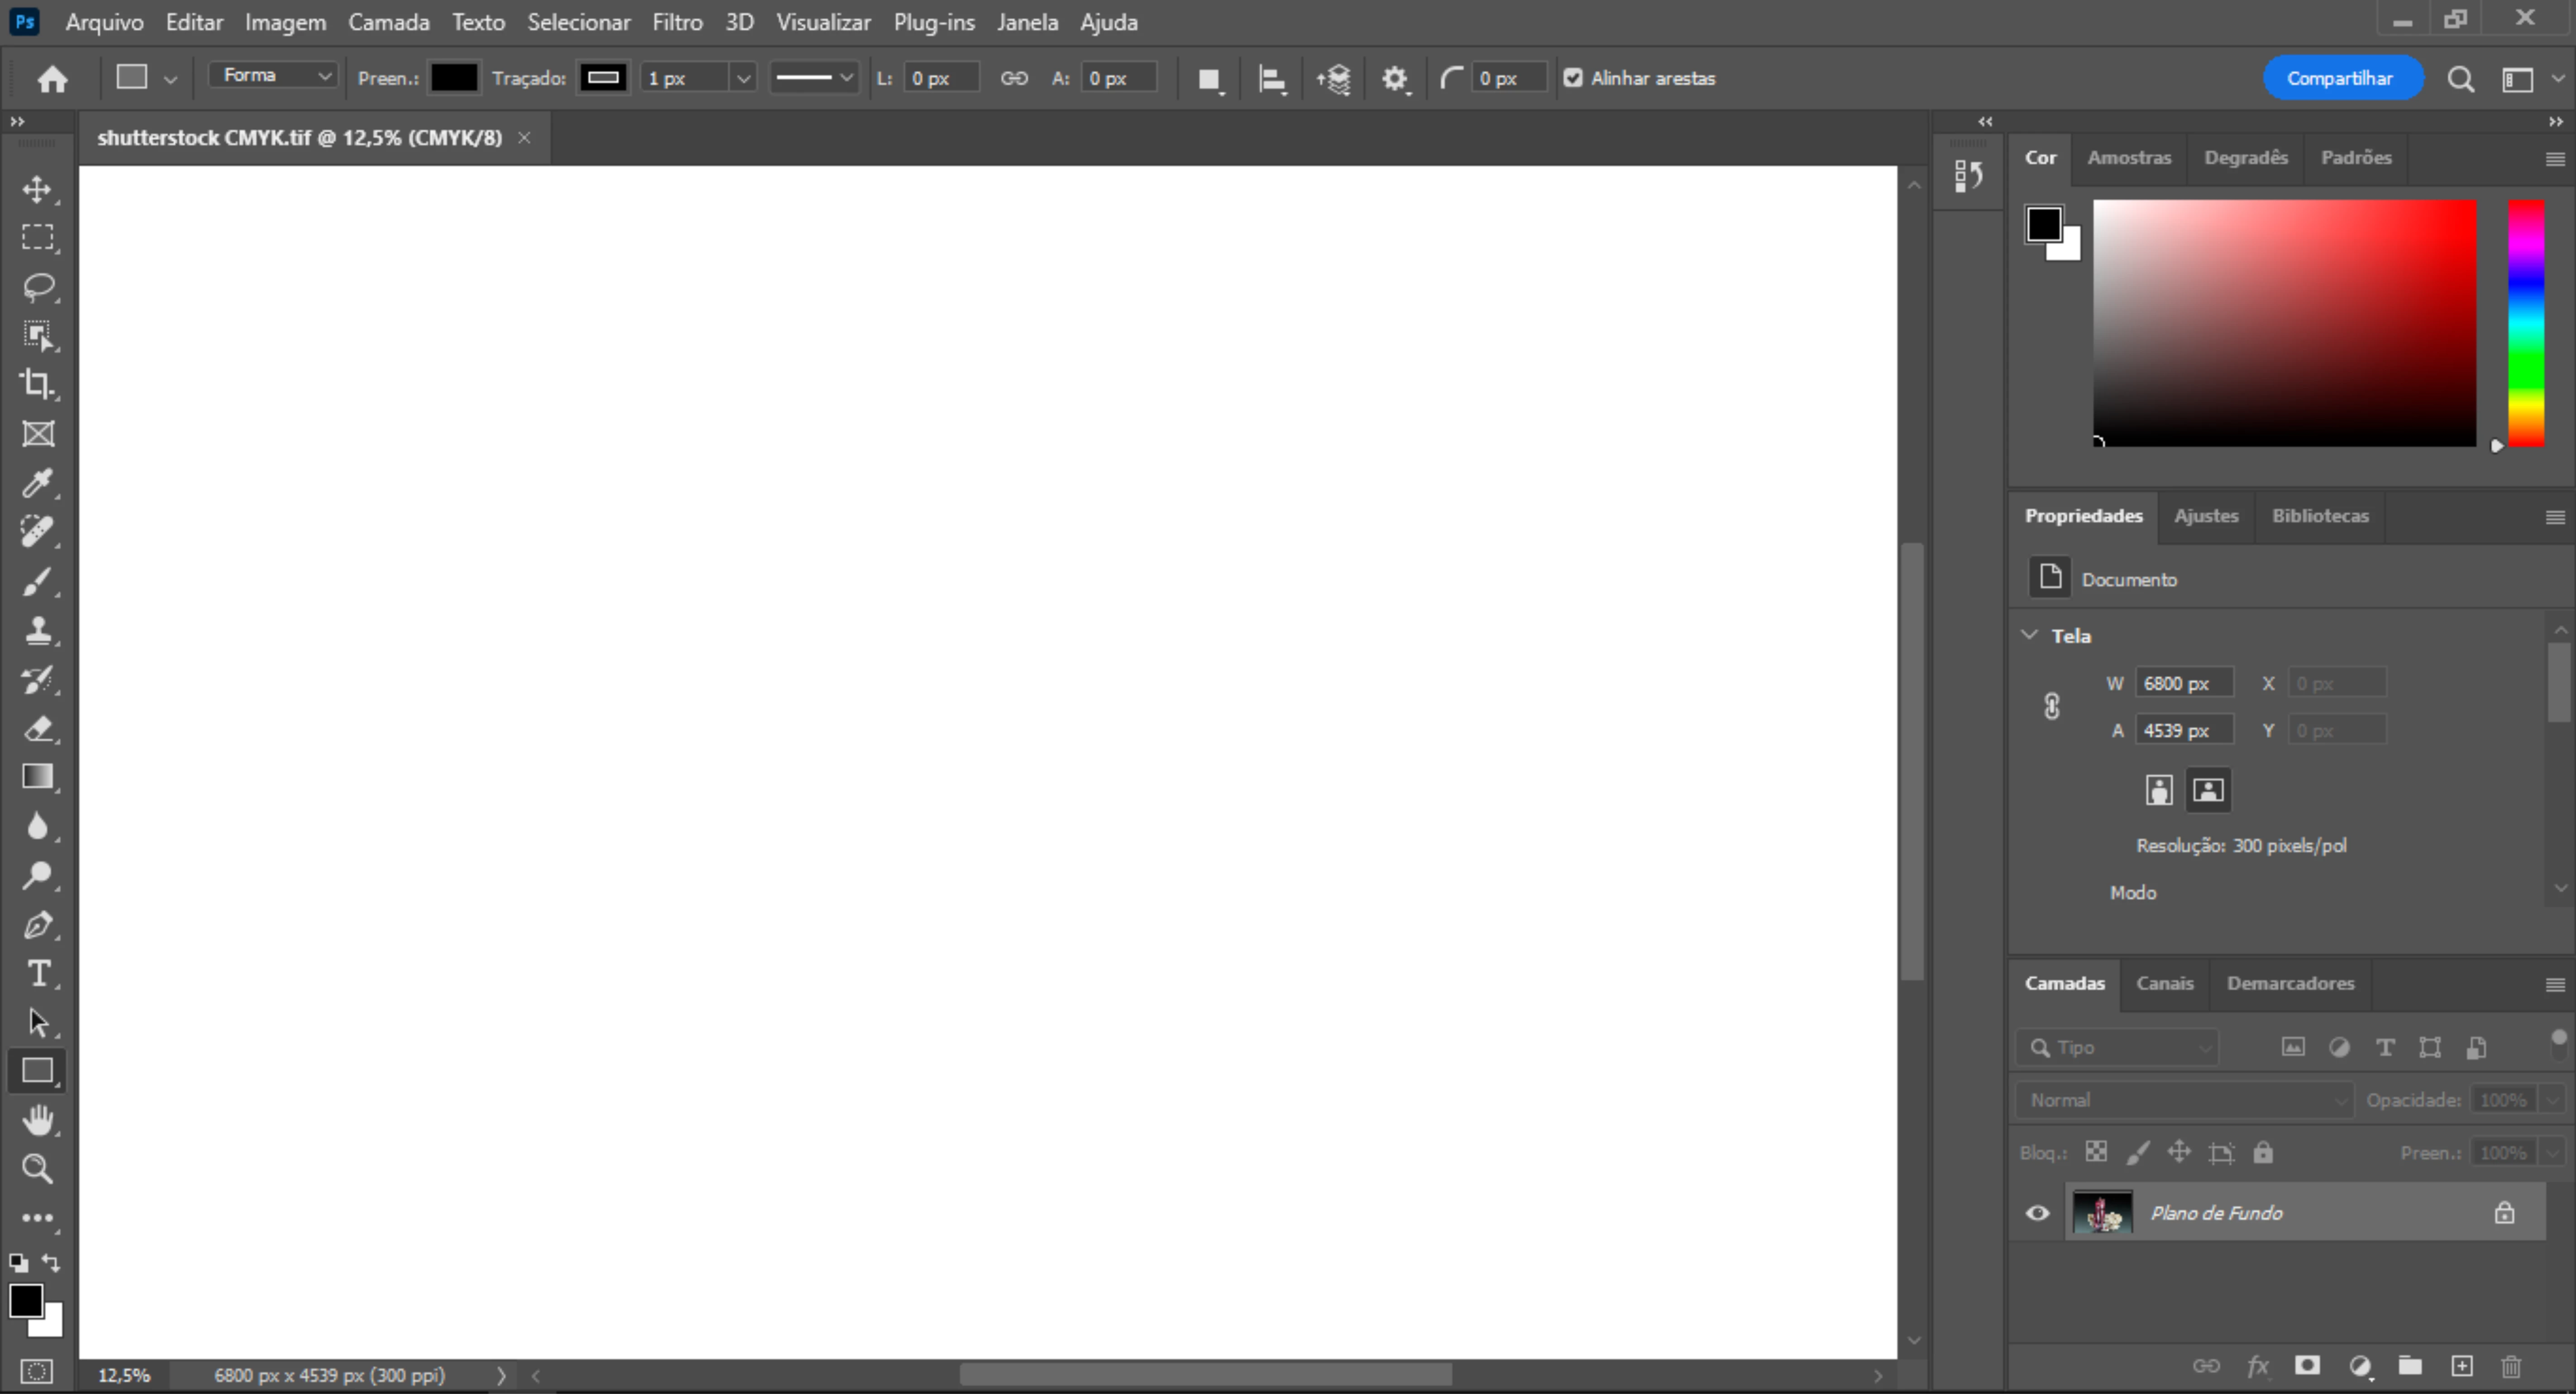
Task: Delete layer using trash icon
Action: point(2510,1366)
